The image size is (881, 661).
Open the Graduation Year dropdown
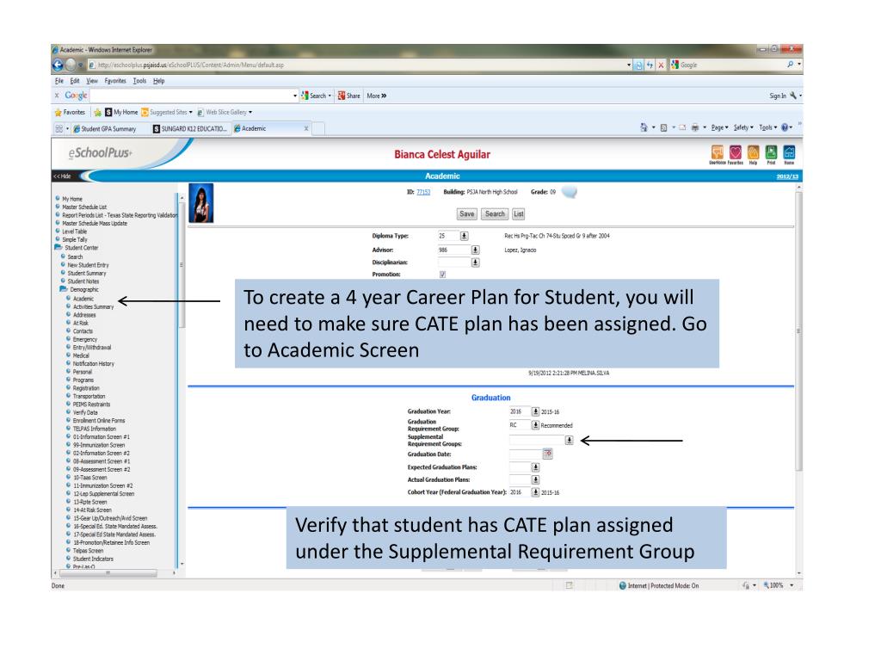[x=535, y=411]
